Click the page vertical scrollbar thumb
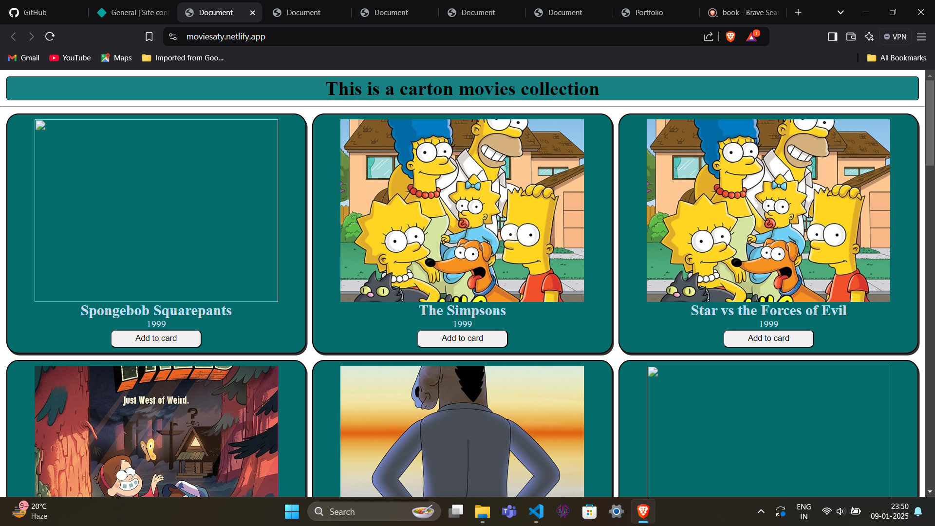935x526 pixels. (930, 123)
